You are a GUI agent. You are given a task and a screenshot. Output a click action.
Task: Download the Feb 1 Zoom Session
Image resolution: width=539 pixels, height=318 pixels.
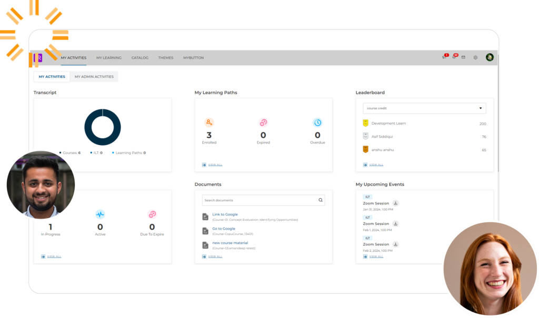pyautogui.click(x=396, y=224)
